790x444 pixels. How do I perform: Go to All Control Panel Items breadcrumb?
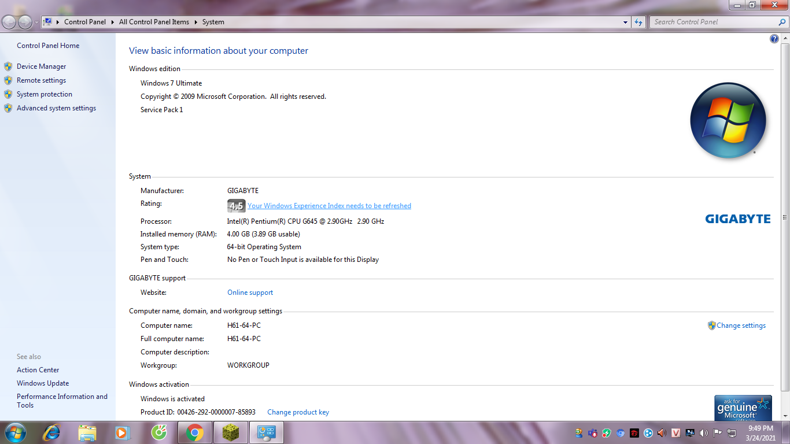pyautogui.click(x=154, y=22)
